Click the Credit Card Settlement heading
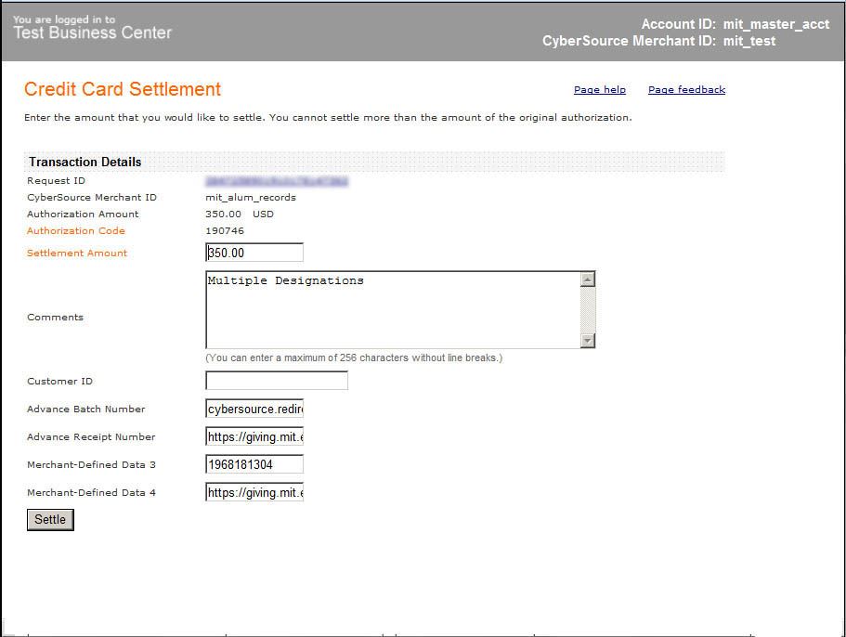The width and height of the screenshot is (846, 637). click(x=123, y=90)
